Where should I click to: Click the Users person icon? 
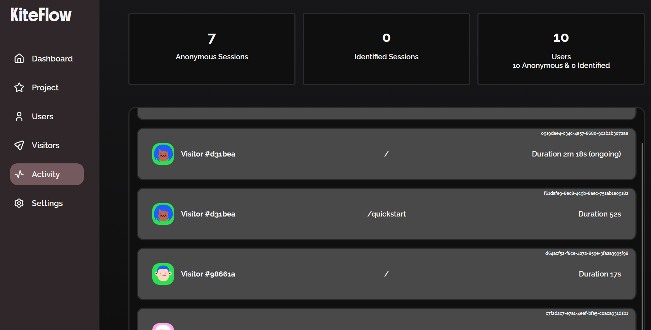coord(19,116)
